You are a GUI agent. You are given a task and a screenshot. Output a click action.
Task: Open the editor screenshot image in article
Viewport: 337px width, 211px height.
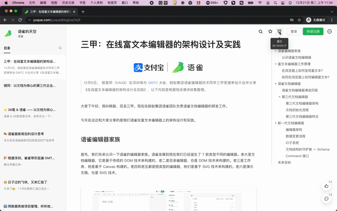168,199
